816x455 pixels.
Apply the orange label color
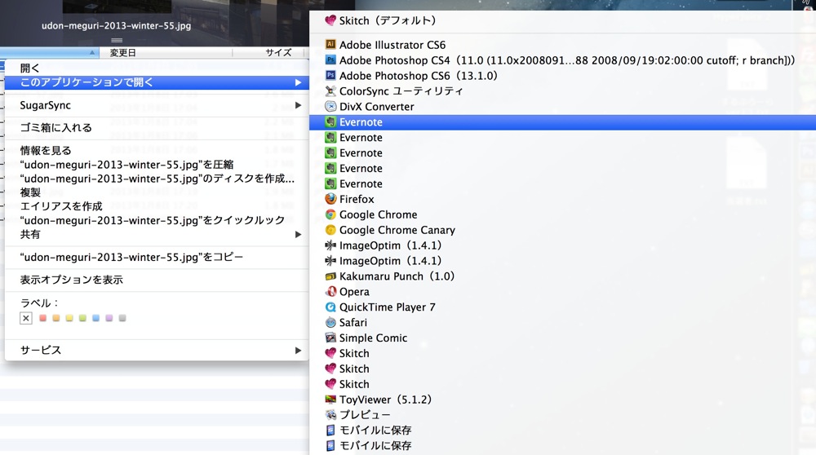(56, 318)
